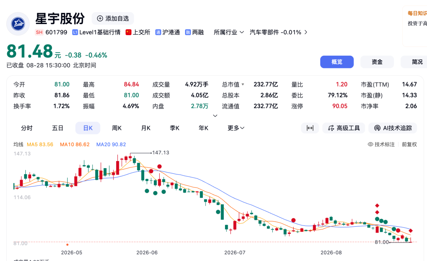Viewport: 427px width, 261px height.
Task: Click stock code 601799
Action: tap(57, 32)
